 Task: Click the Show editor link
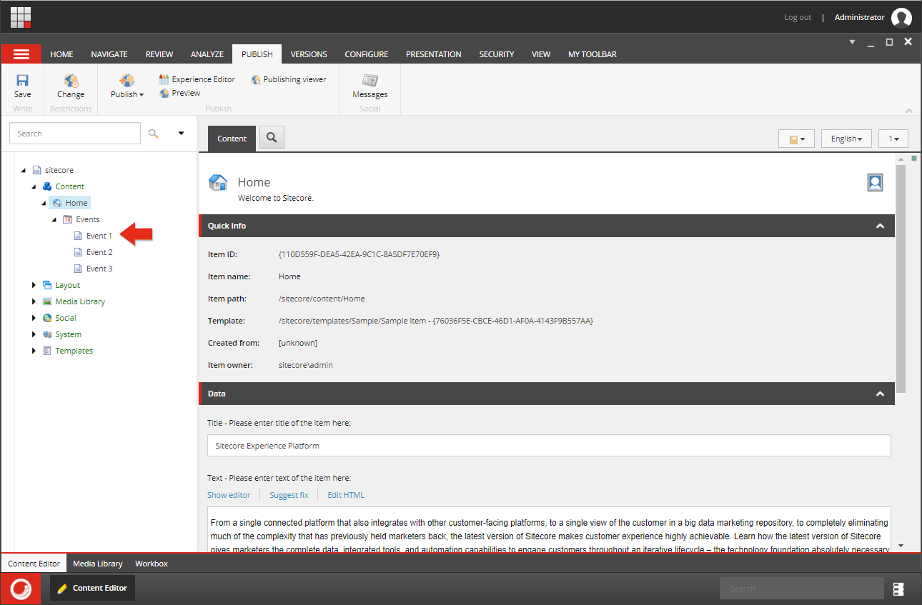229,495
